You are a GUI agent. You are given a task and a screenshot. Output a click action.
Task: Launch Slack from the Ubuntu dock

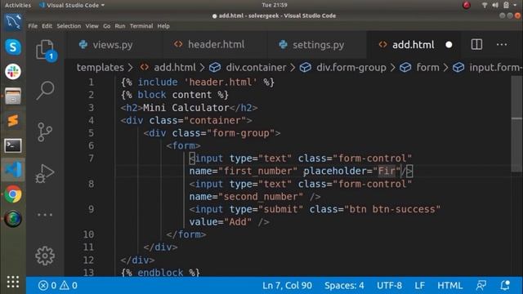click(x=13, y=71)
